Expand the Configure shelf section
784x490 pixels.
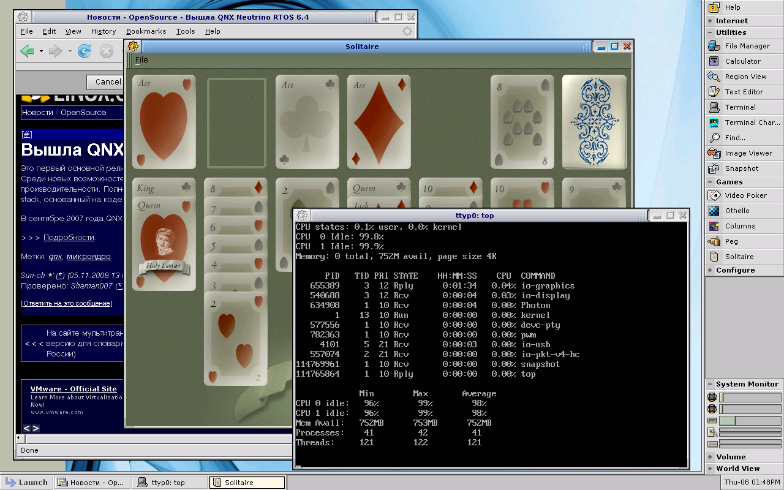(744, 270)
